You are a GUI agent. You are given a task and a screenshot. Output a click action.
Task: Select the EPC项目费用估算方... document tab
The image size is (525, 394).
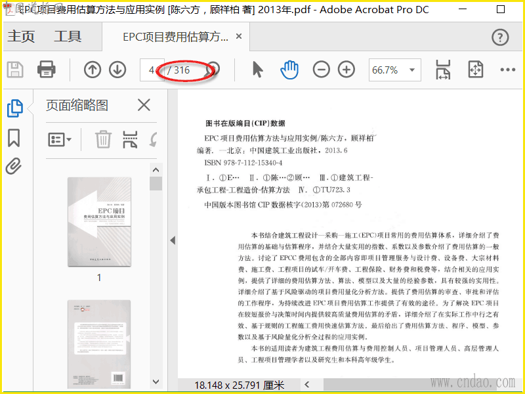tap(175, 37)
